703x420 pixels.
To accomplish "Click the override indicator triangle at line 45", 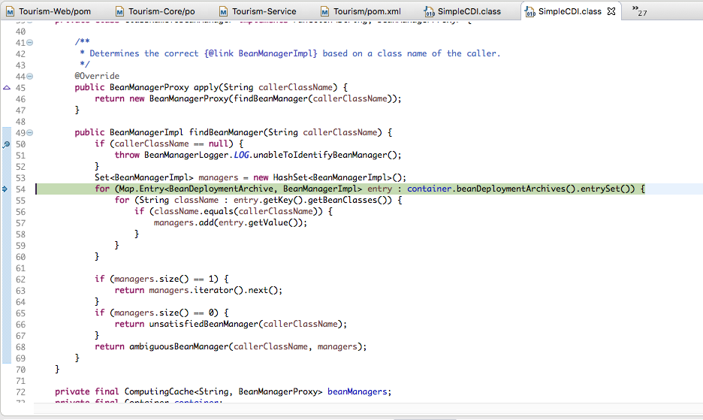I will [6, 88].
